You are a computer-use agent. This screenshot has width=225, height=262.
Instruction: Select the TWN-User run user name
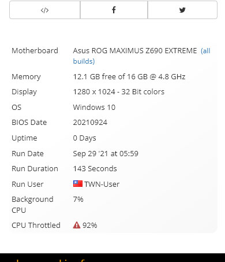(x=102, y=184)
